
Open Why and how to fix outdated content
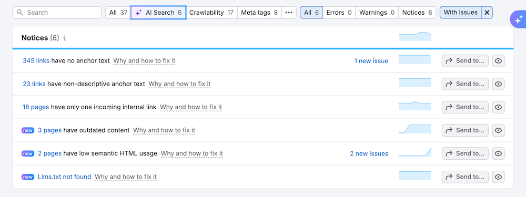click(164, 130)
